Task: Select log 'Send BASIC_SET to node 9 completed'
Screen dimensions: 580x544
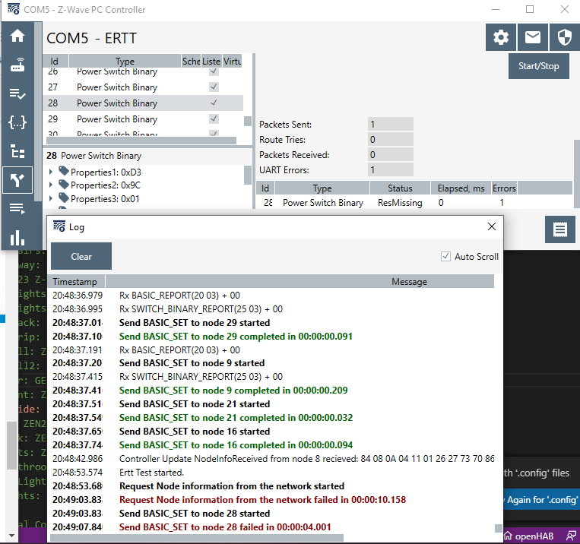Action: [x=271, y=391]
